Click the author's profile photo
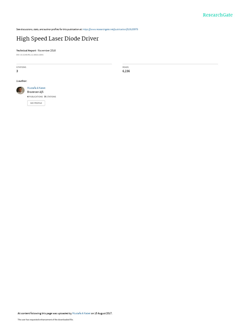The height and width of the screenshot is (327, 245). (x=20, y=90)
